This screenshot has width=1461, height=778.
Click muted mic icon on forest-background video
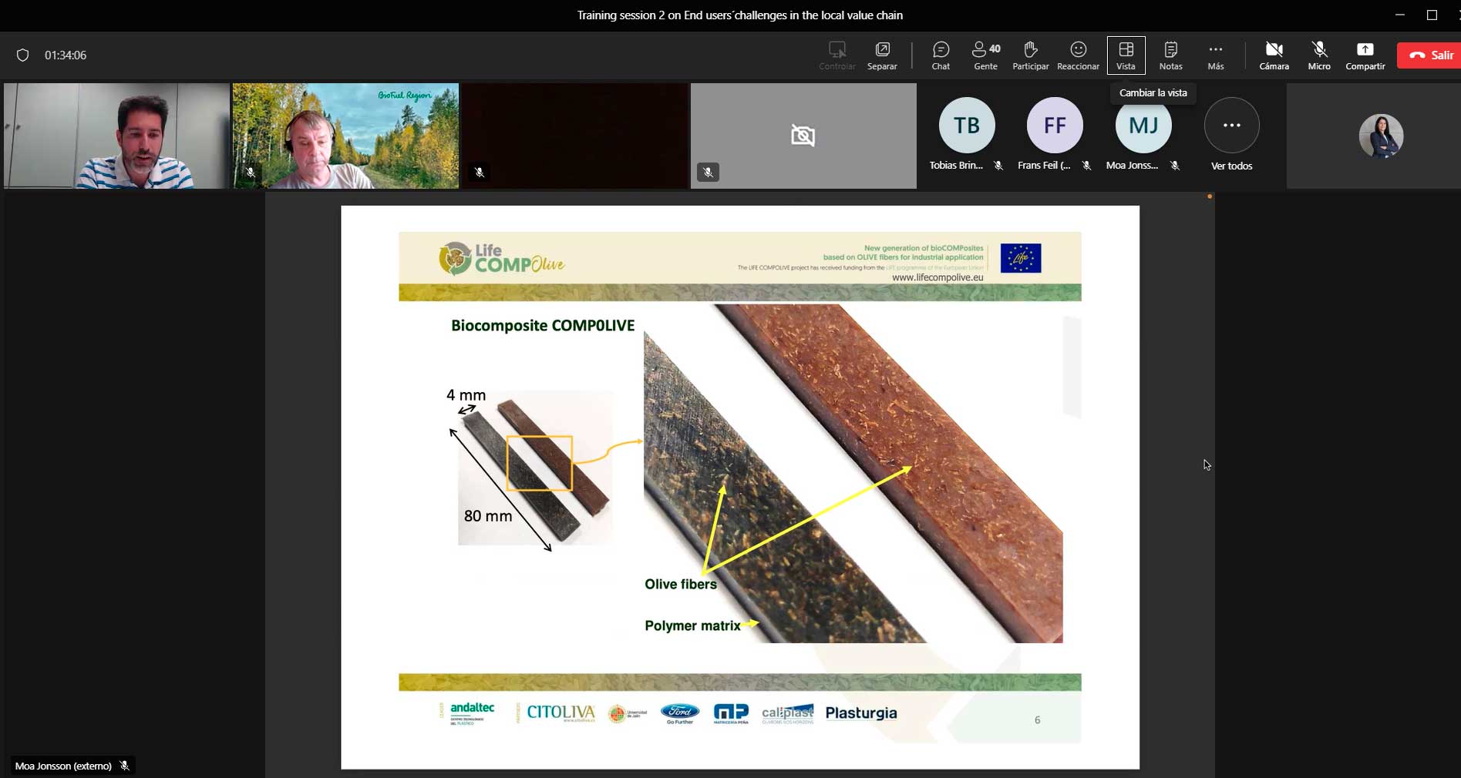250,173
